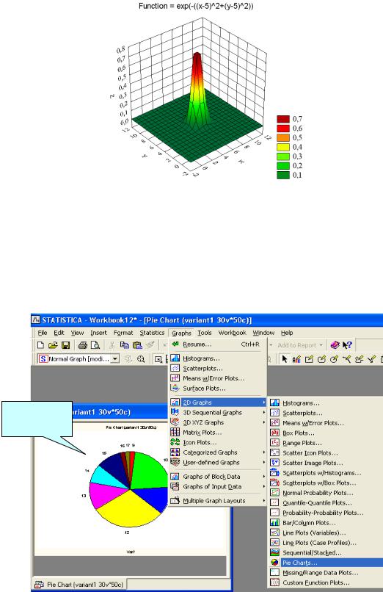The height and width of the screenshot is (592, 383).
Task: Select Normal Probability Plots... entry
Action: (x=326, y=493)
